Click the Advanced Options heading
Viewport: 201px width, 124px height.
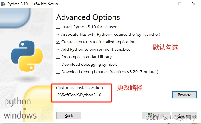(x=88, y=17)
